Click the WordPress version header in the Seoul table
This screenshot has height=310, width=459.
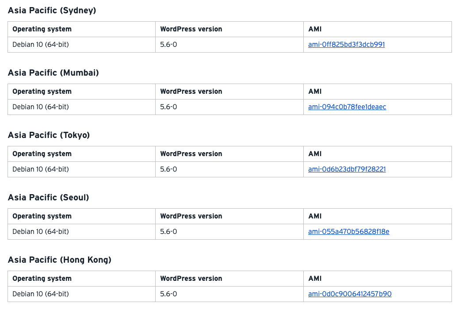(191, 216)
